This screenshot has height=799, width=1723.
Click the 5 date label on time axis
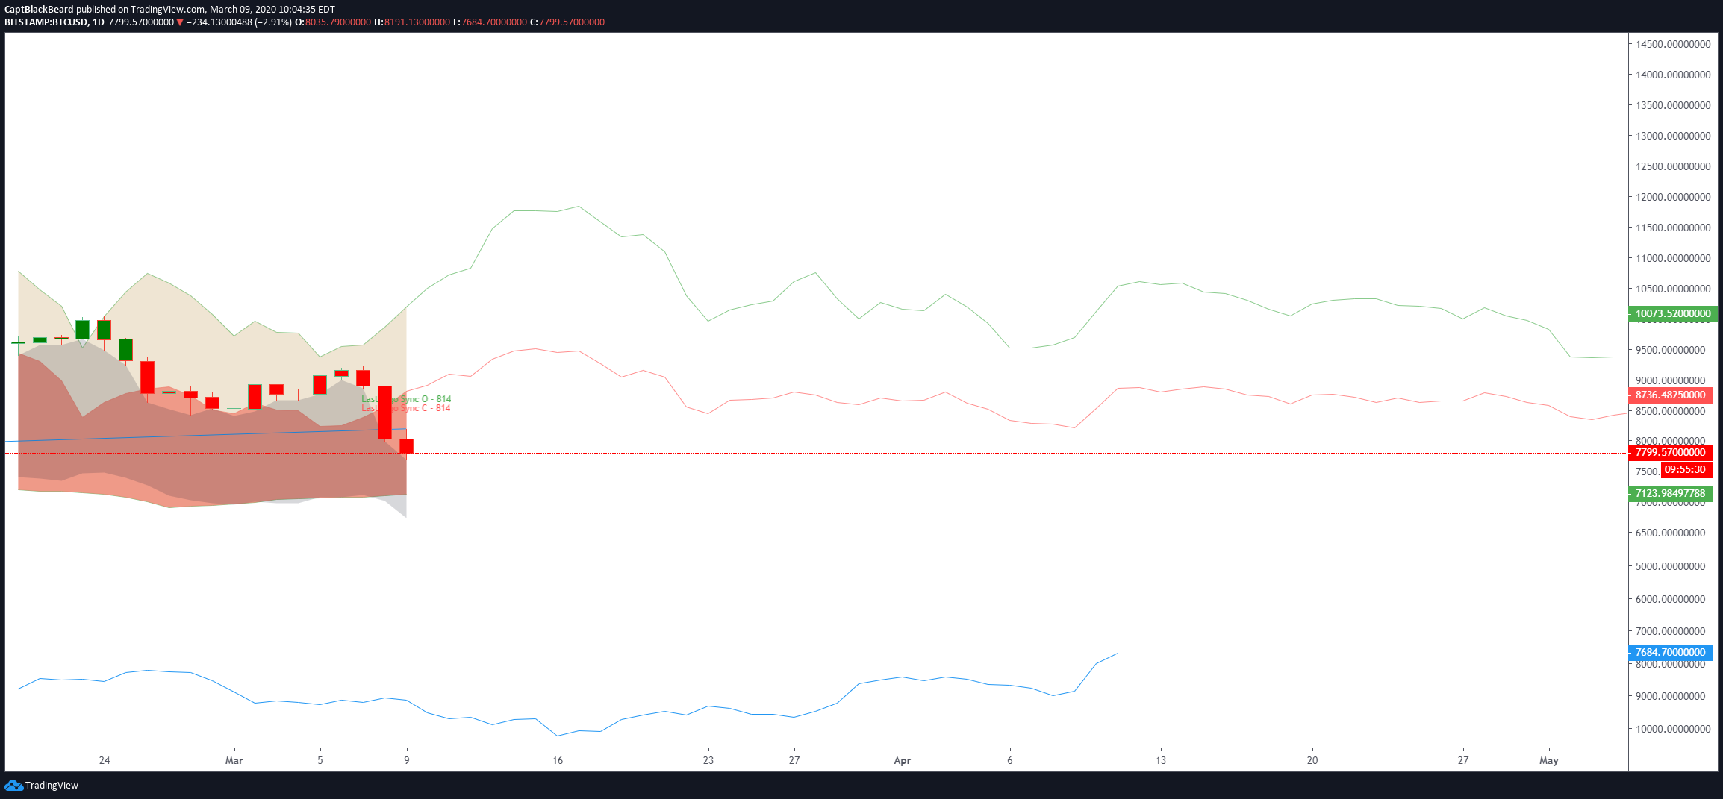[320, 760]
